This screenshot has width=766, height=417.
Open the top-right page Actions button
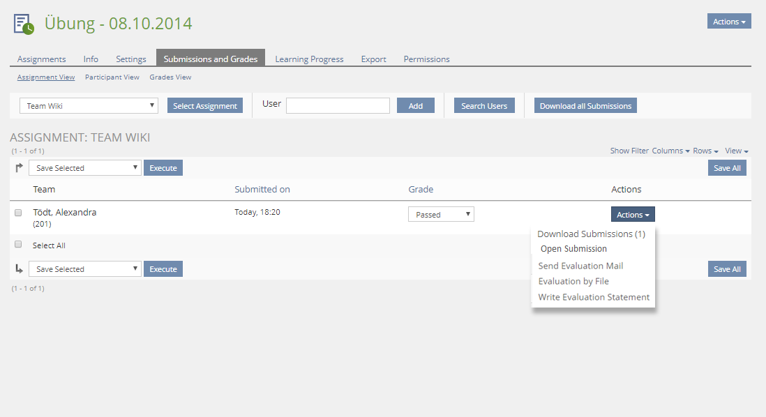(x=729, y=22)
